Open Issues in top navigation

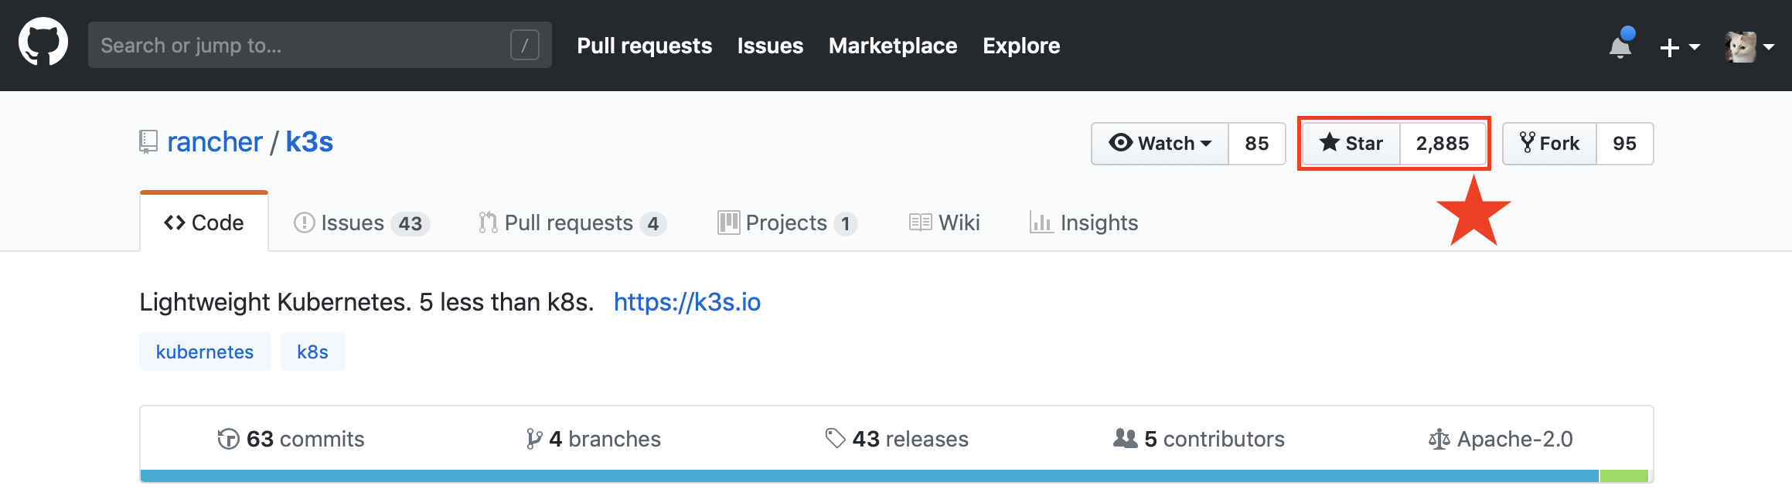770,46
